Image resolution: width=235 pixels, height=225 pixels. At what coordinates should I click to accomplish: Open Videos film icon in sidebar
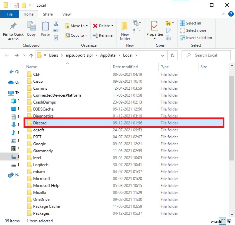(x=14, y=149)
